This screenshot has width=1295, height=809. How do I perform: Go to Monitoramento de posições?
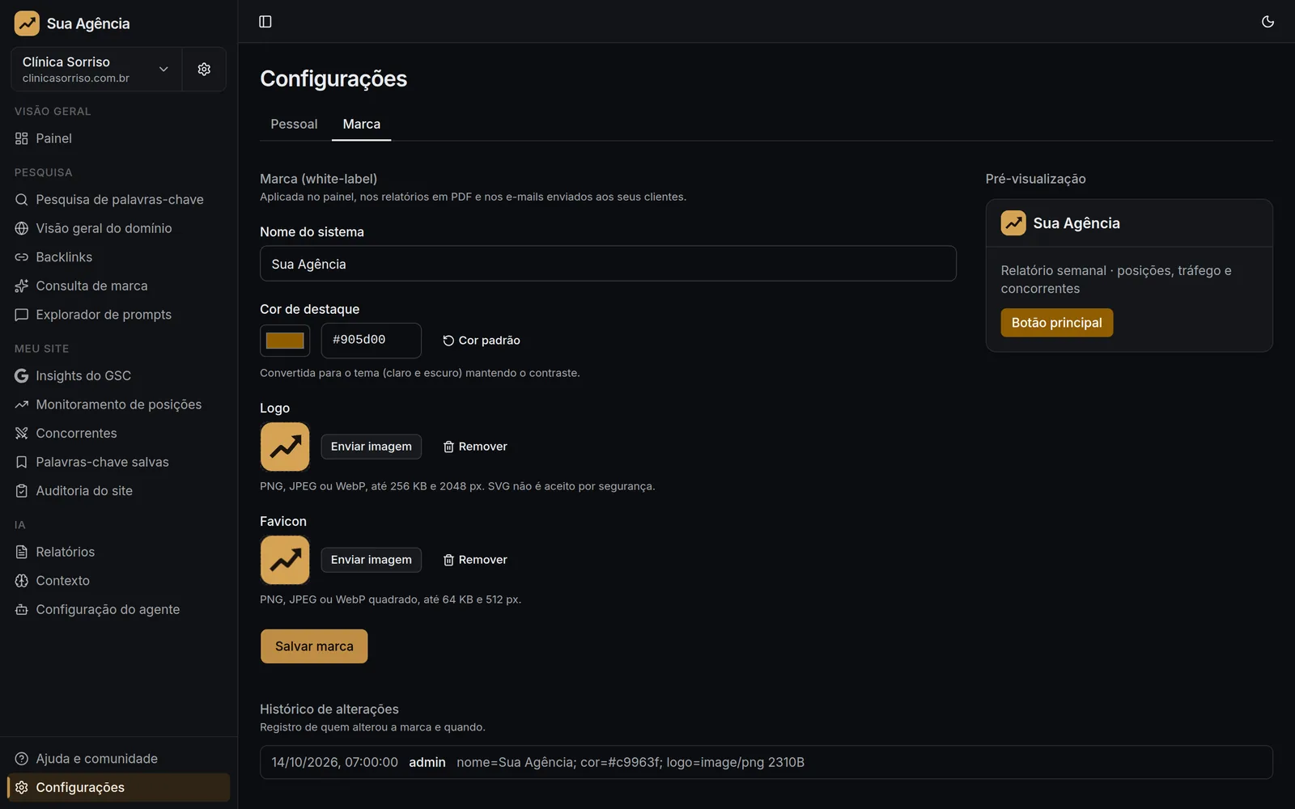click(x=118, y=404)
